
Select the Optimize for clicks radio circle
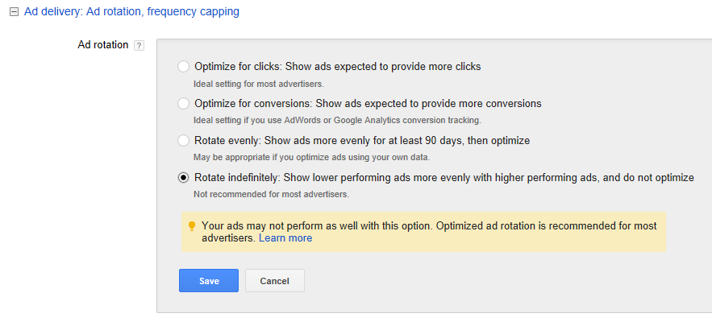pyautogui.click(x=183, y=67)
